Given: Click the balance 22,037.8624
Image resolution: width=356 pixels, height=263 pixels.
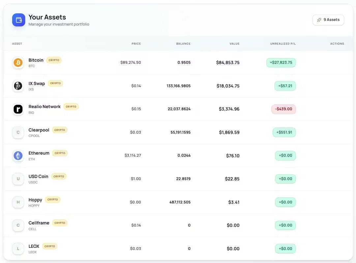Looking at the screenshot, I should pos(179,109).
